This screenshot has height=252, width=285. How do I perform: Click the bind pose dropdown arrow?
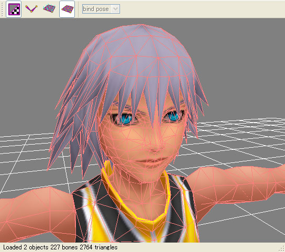[115, 9]
